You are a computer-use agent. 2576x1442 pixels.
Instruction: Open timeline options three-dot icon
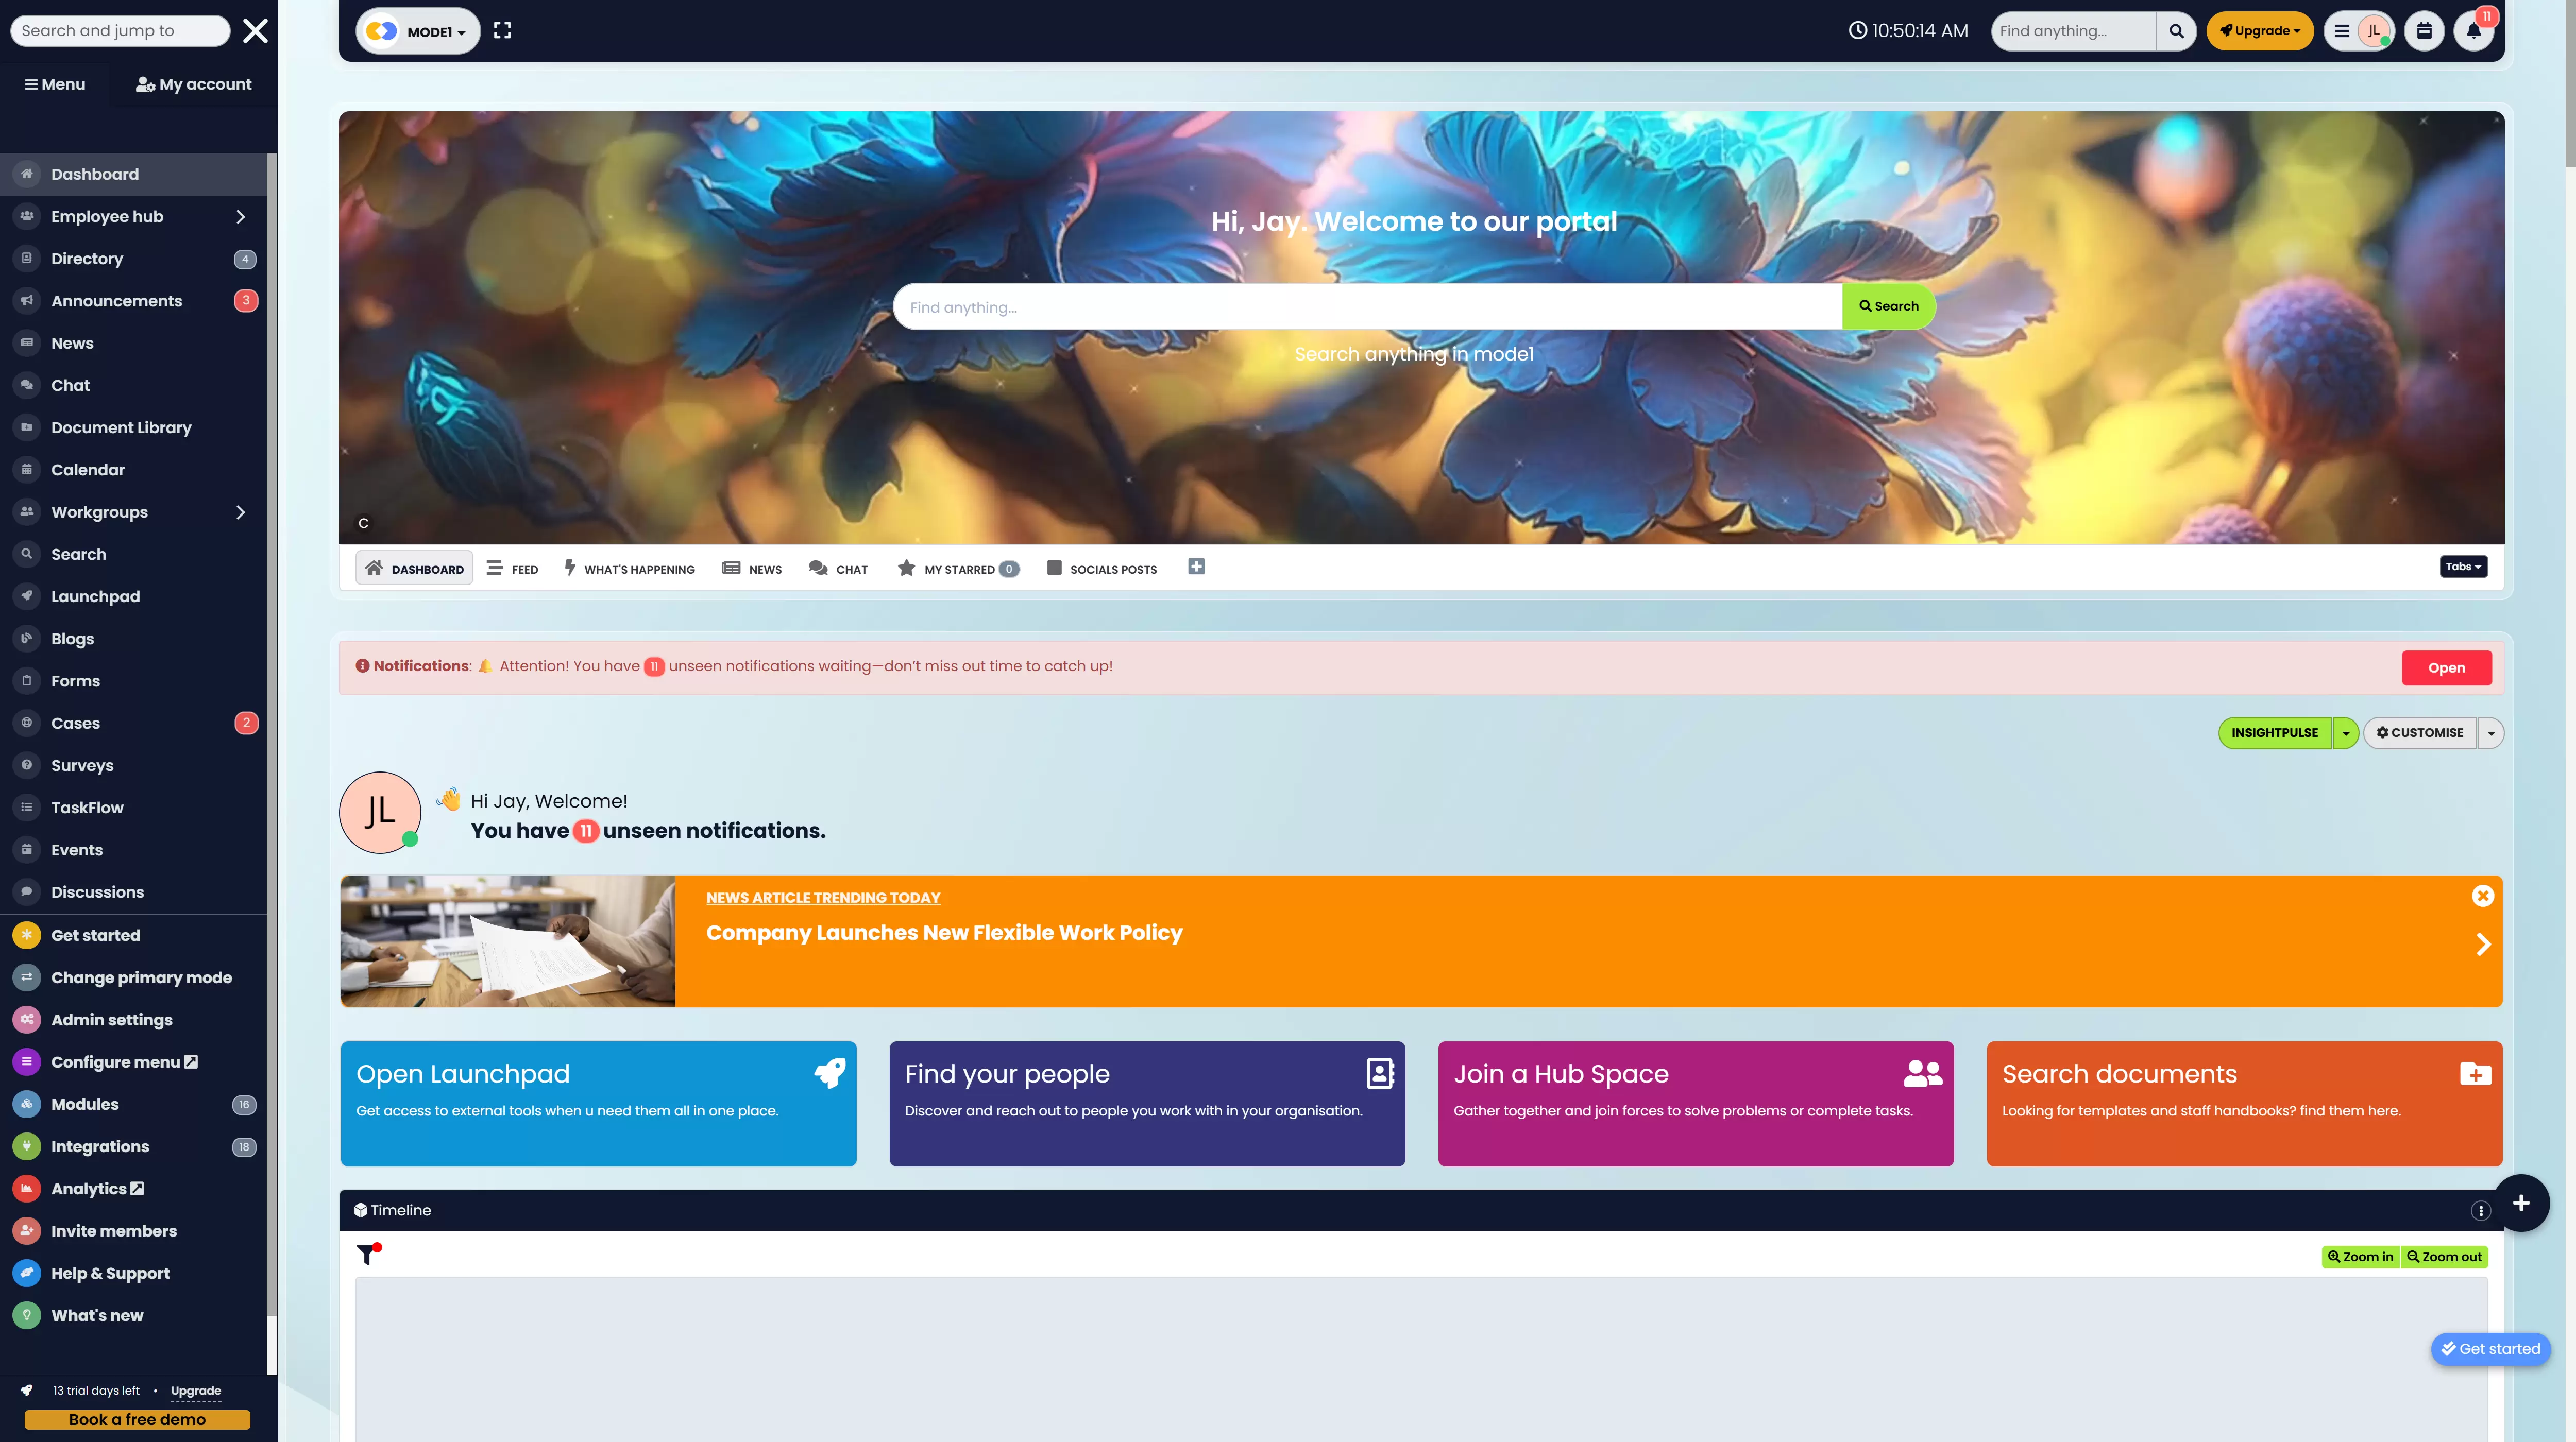click(x=2480, y=1210)
